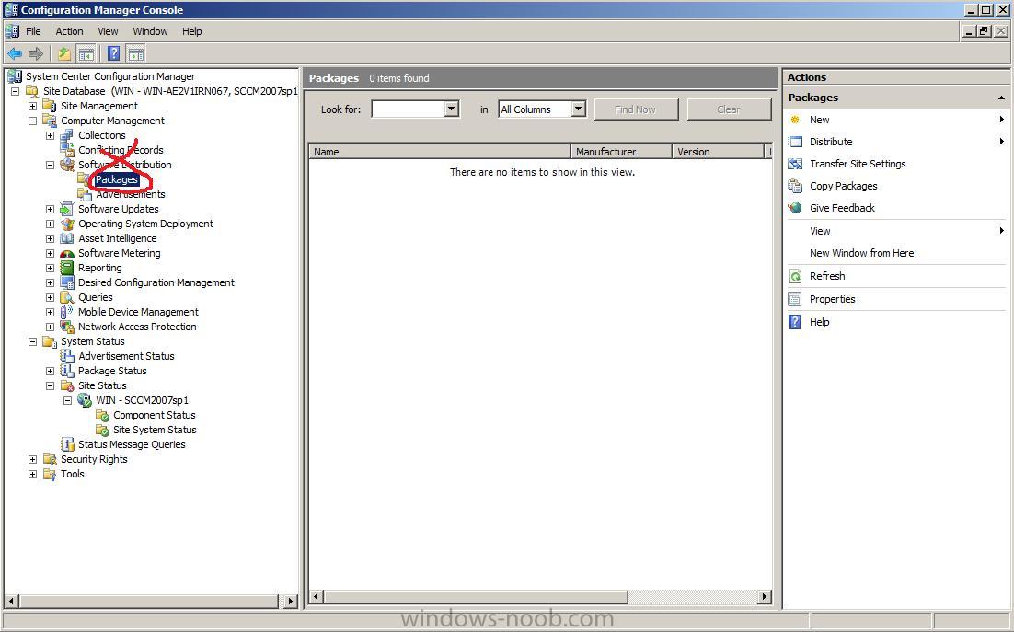Viewport: 1014px width, 632px height.
Task: Expand the Collections node
Action: pyautogui.click(x=50, y=135)
